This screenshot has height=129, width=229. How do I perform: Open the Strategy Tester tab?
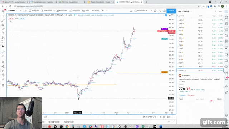tap(54, 122)
